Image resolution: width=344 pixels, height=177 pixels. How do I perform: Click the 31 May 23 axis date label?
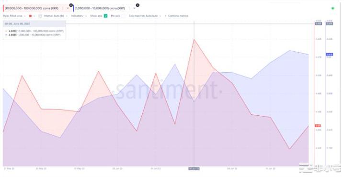tap(79, 169)
